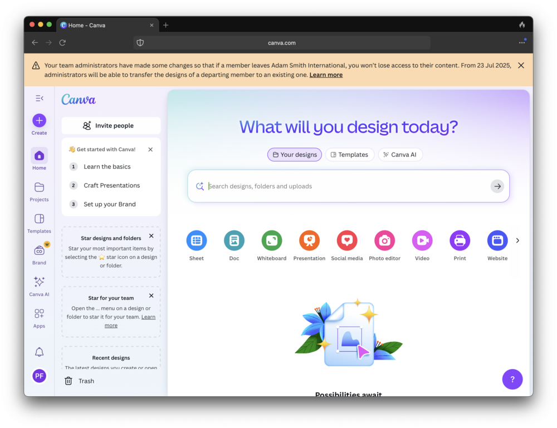557x428 pixels.
Task: Open the Apps sidebar icon
Action: point(39,314)
